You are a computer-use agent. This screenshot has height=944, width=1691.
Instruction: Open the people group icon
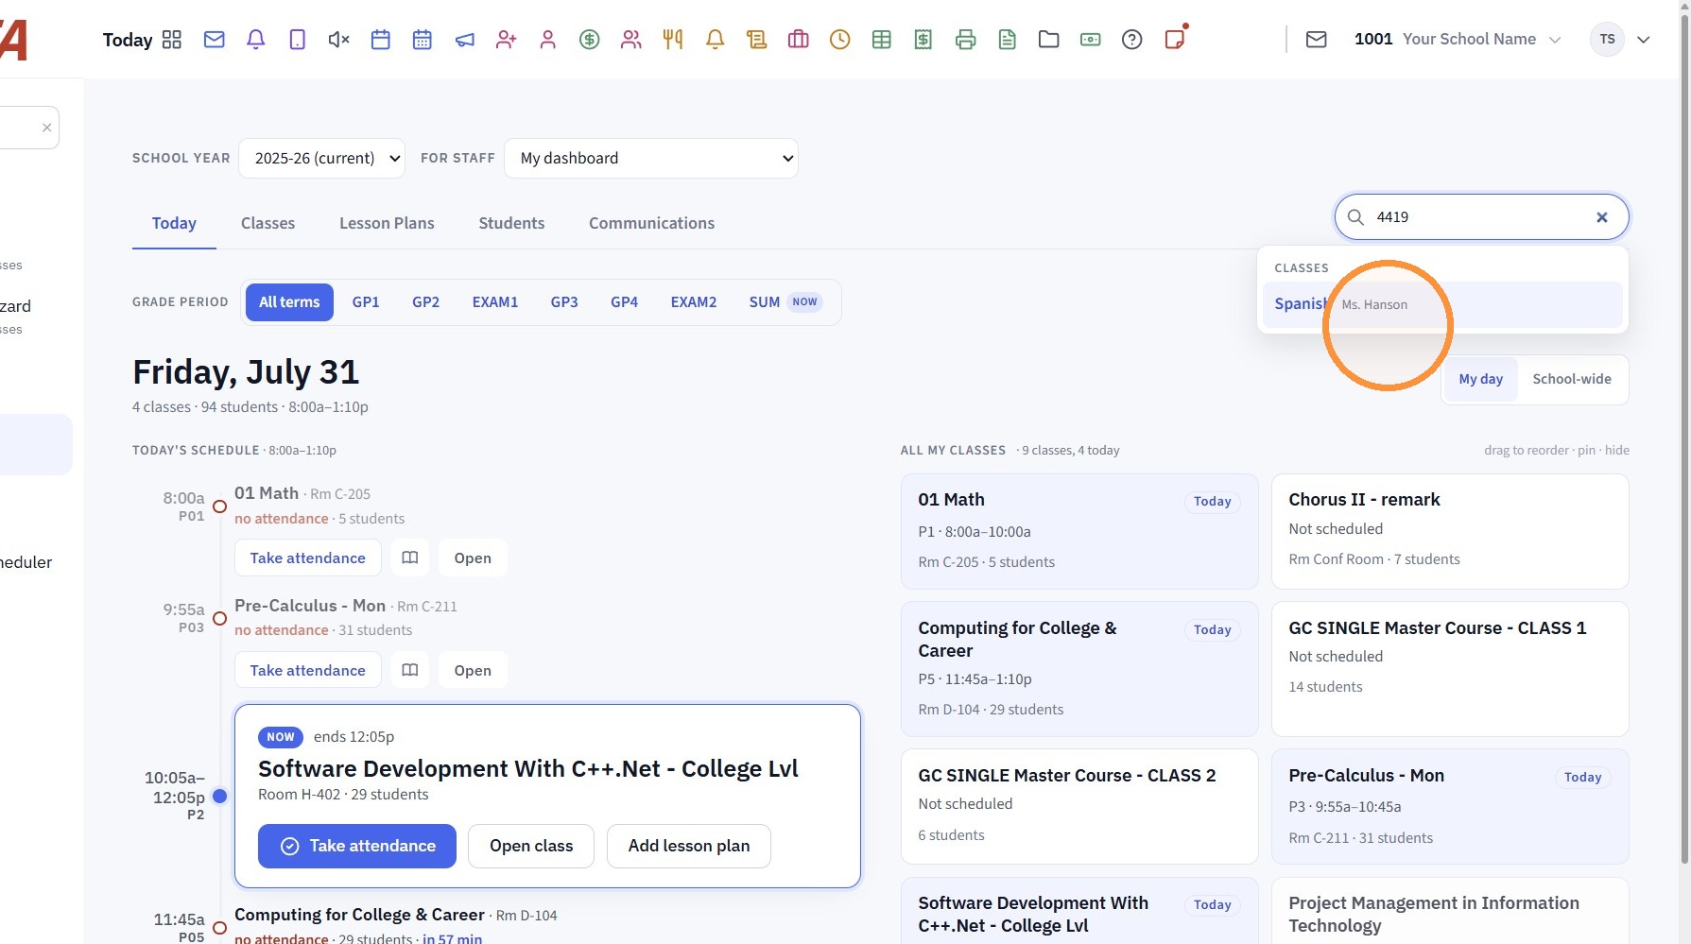coord(631,40)
